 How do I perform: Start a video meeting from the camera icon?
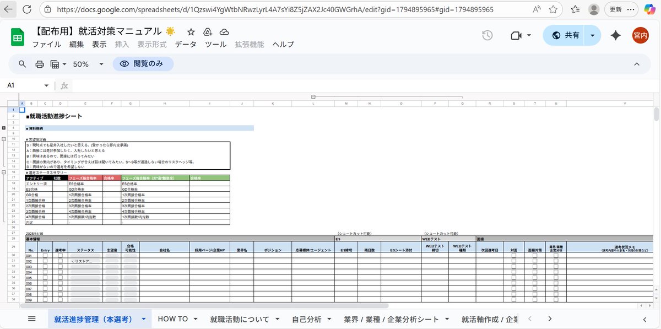pos(516,35)
